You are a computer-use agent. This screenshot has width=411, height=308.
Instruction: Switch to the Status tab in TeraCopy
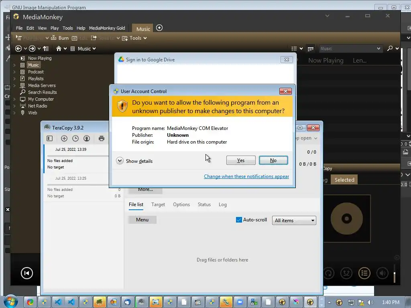coord(204,205)
